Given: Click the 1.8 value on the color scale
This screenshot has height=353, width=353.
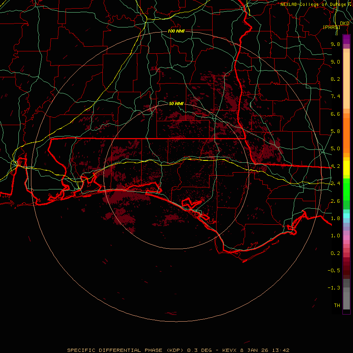Looking at the screenshot, I should pyautogui.click(x=335, y=218).
